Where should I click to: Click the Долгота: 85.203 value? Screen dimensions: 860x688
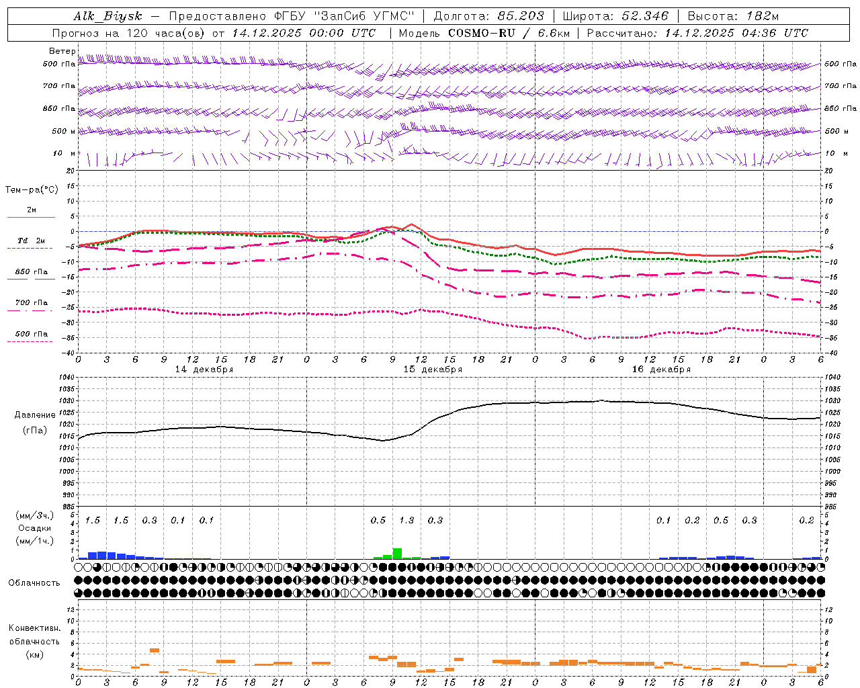click(x=488, y=16)
